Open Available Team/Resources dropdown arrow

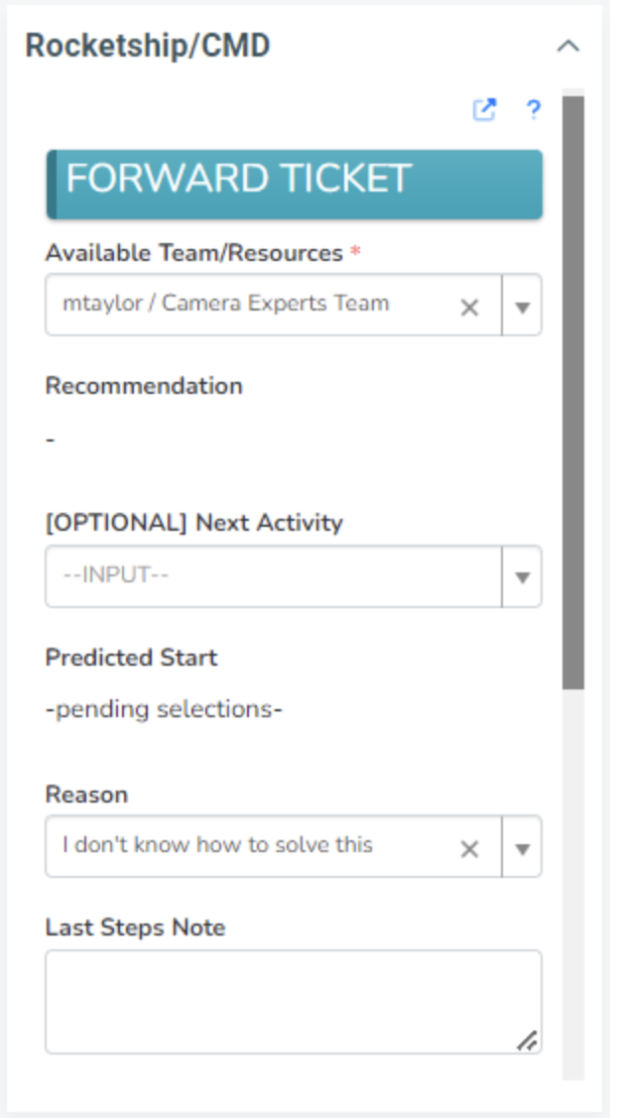(x=523, y=307)
